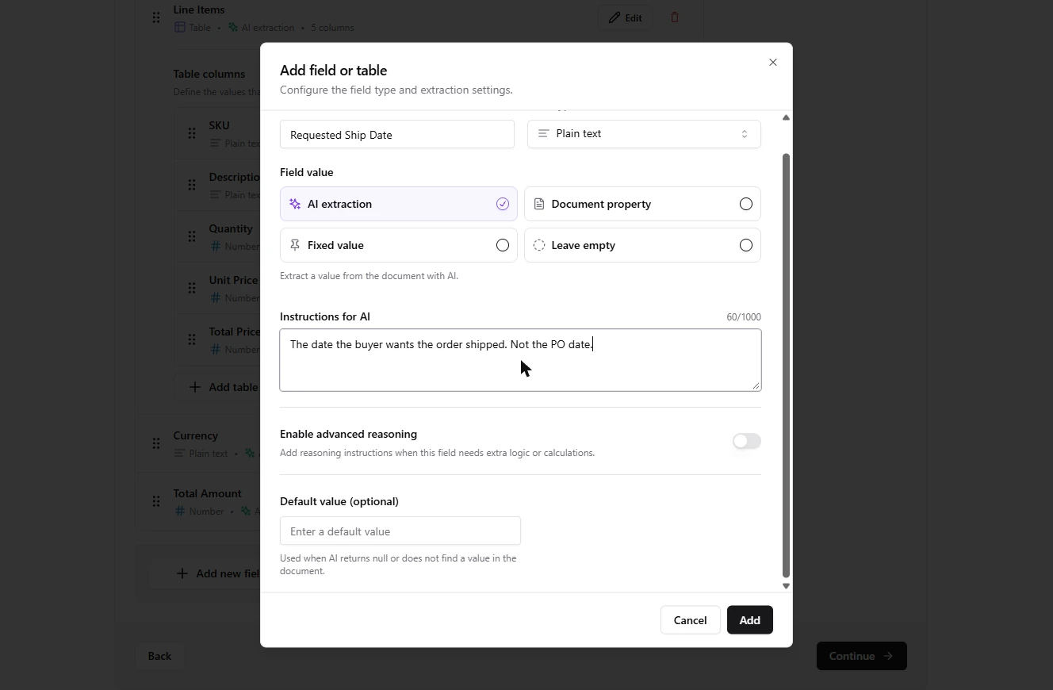Screen dimensions: 1053x690
Task: Cancel the dialog
Action: coord(690,620)
